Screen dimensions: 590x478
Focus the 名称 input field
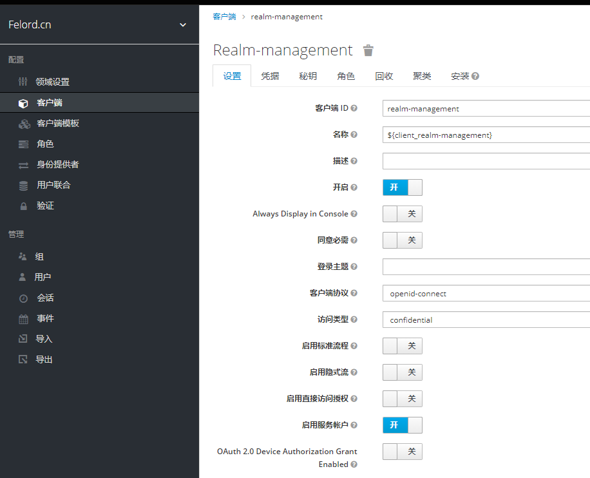[x=486, y=135]
